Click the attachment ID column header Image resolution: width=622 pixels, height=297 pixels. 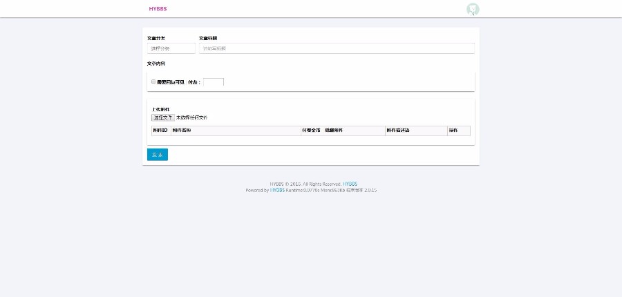pyautogui.click(x=161, y=131)
